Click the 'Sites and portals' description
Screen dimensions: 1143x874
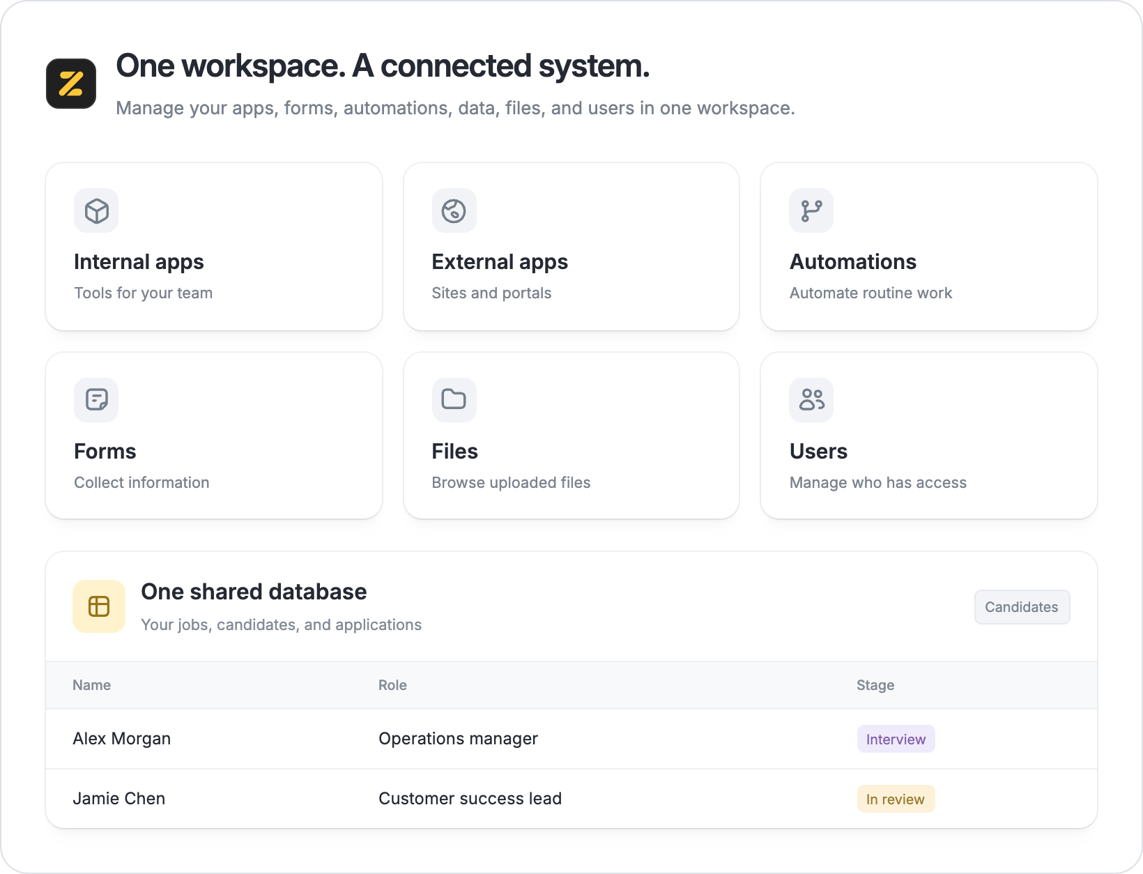click(x=491, y=293)
